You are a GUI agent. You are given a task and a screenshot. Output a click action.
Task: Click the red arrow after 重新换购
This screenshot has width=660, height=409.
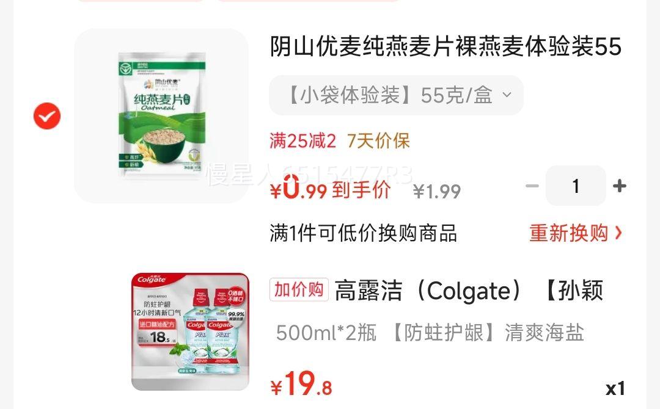(618, 233)
